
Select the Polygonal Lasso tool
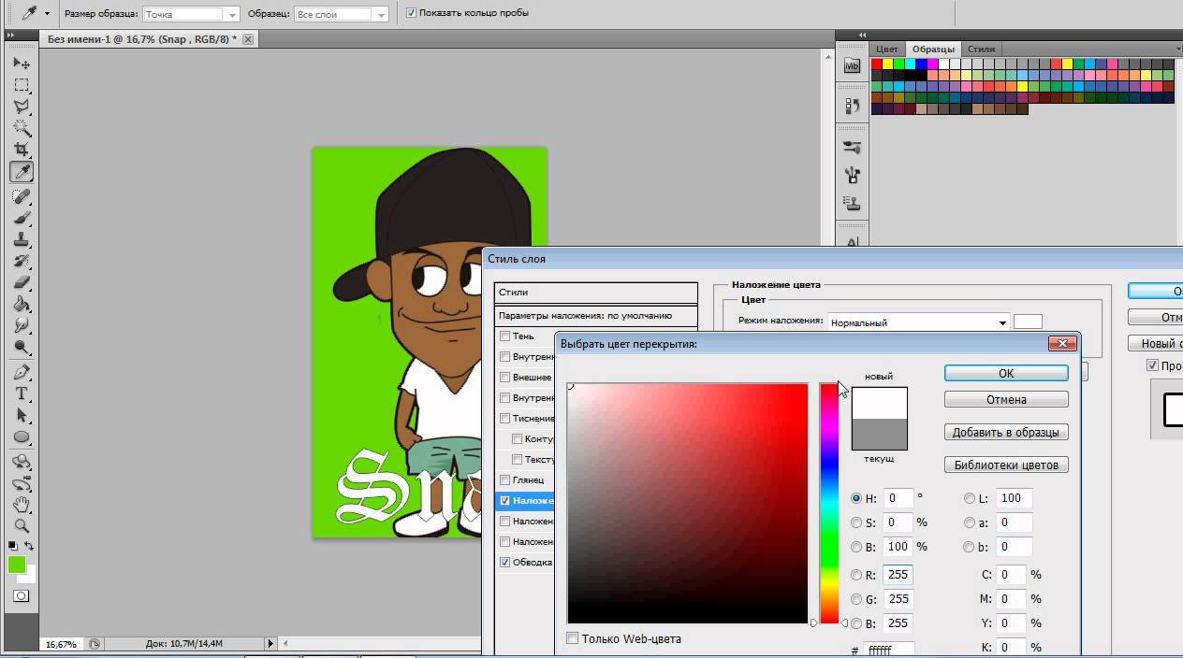click(x=22, y=107)
